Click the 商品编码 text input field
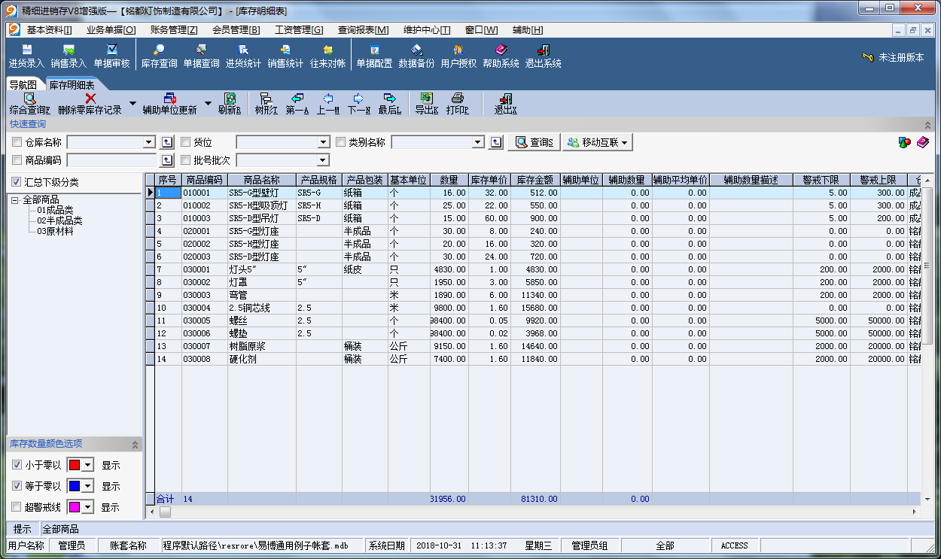 [x=111, y=160]
